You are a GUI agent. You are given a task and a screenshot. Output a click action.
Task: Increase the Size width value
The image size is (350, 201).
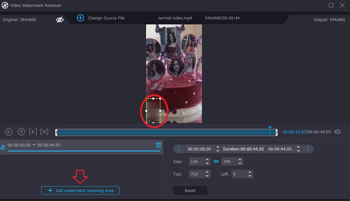(x=207, y=159)
